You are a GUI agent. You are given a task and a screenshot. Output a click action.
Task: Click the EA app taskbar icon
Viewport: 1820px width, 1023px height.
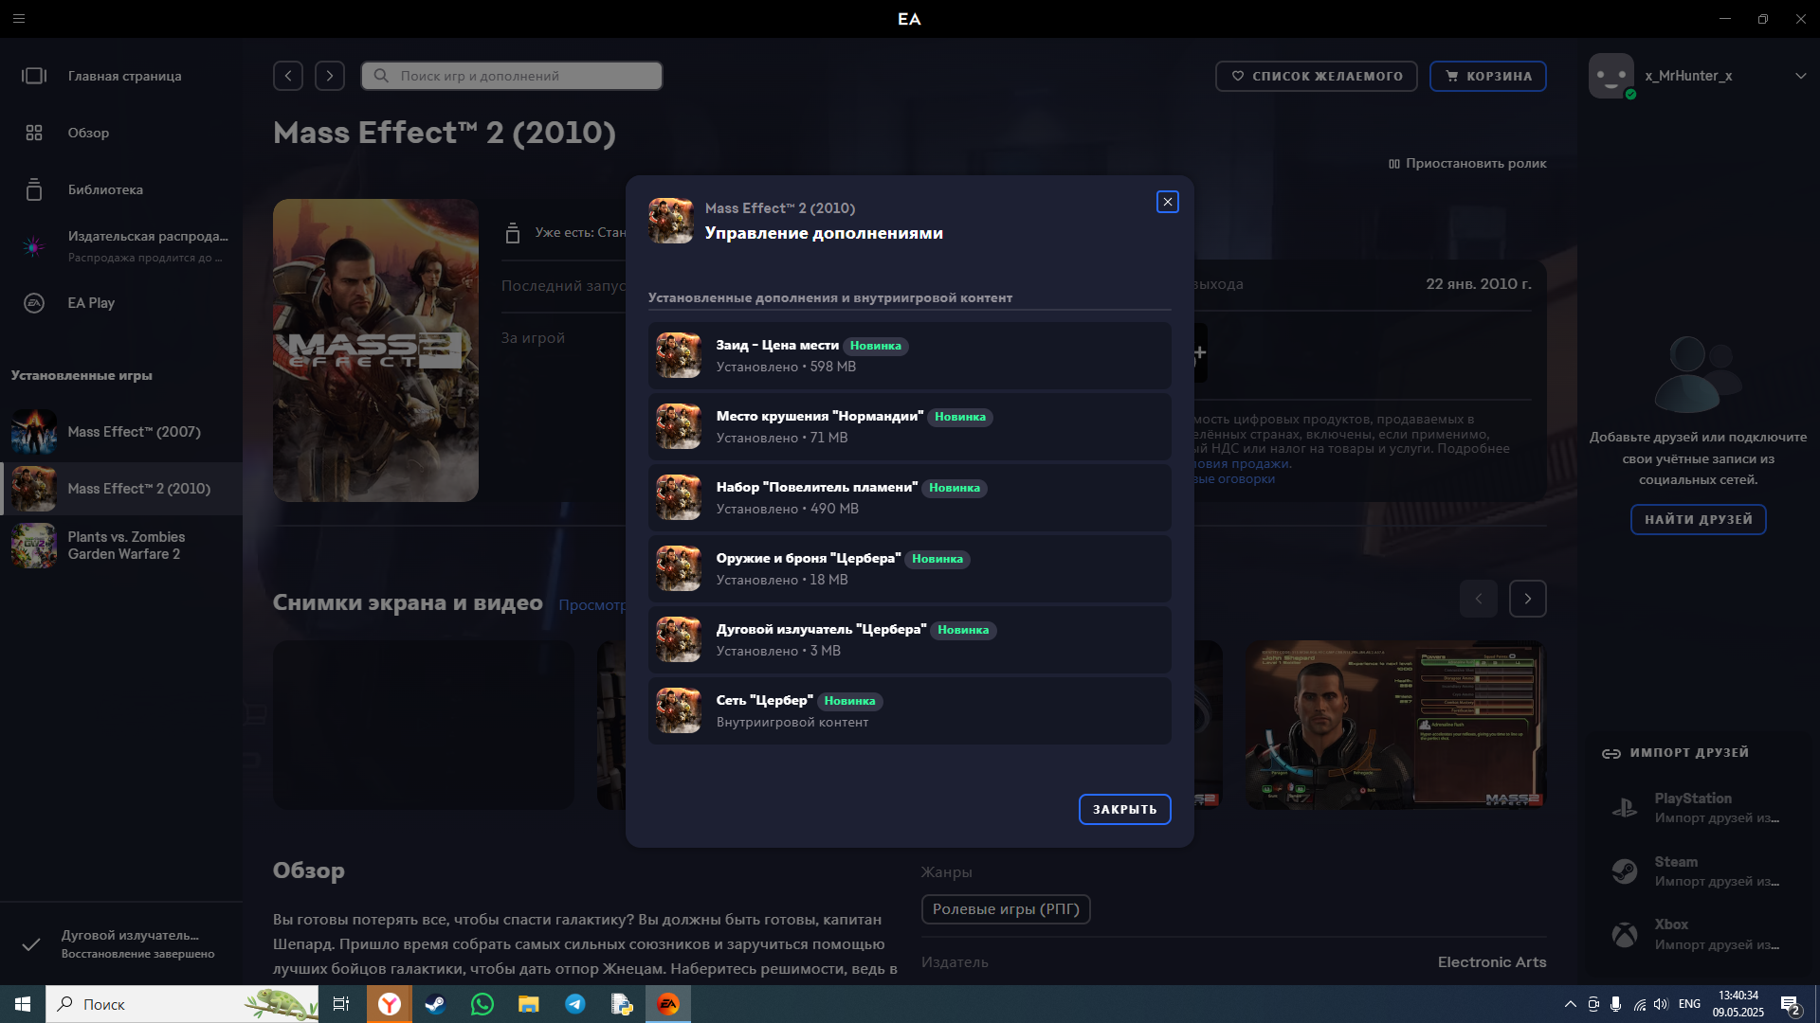[x=668, y=1004]
